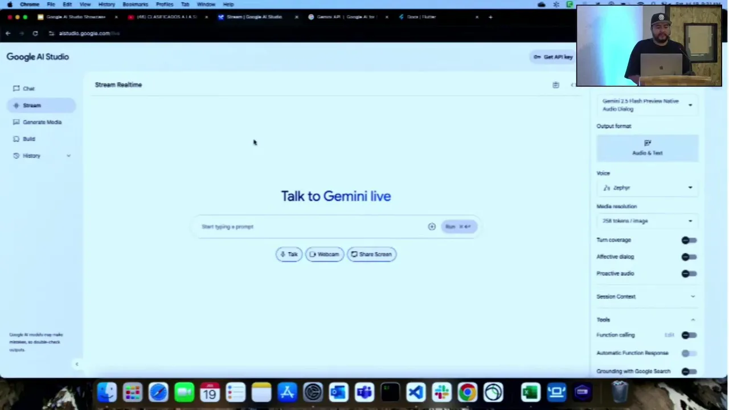Open App Store from the Dock
The image size is (729, 410).
287,392
